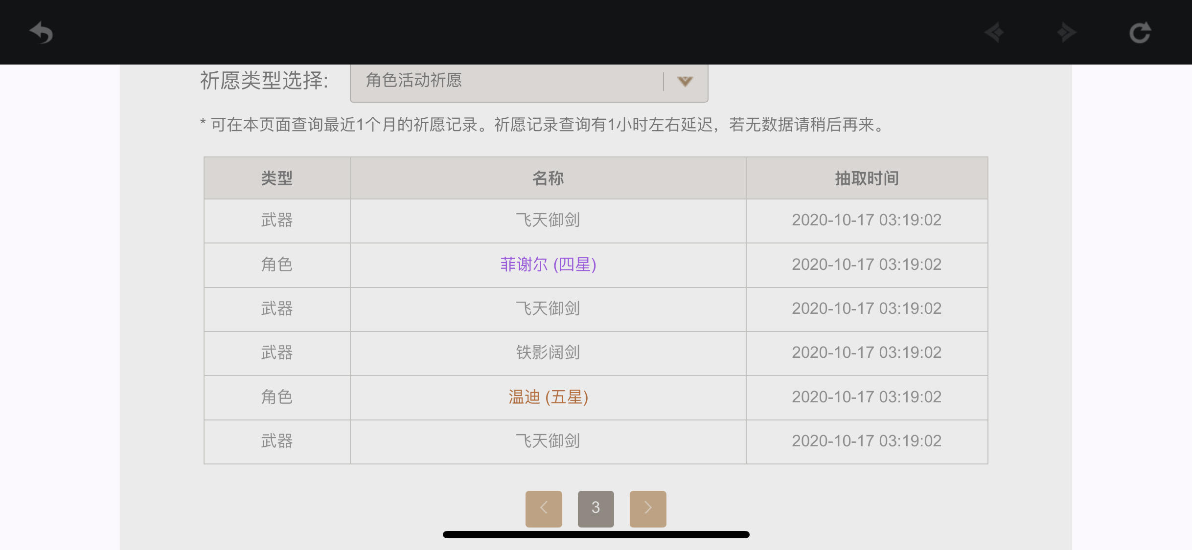Click the refresh icon in top bar
This screenshot has height=550, width=1192.
click(x=1140, y=33)
